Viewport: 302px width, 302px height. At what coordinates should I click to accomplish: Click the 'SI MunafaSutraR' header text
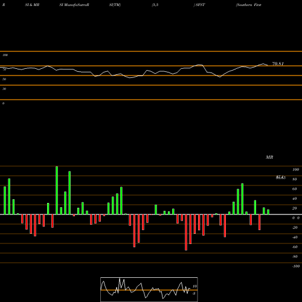coord(74,5)
